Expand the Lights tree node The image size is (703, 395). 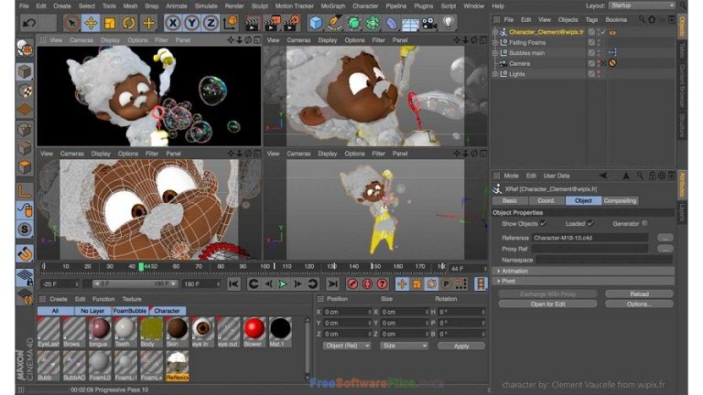[x=495, y=74]
